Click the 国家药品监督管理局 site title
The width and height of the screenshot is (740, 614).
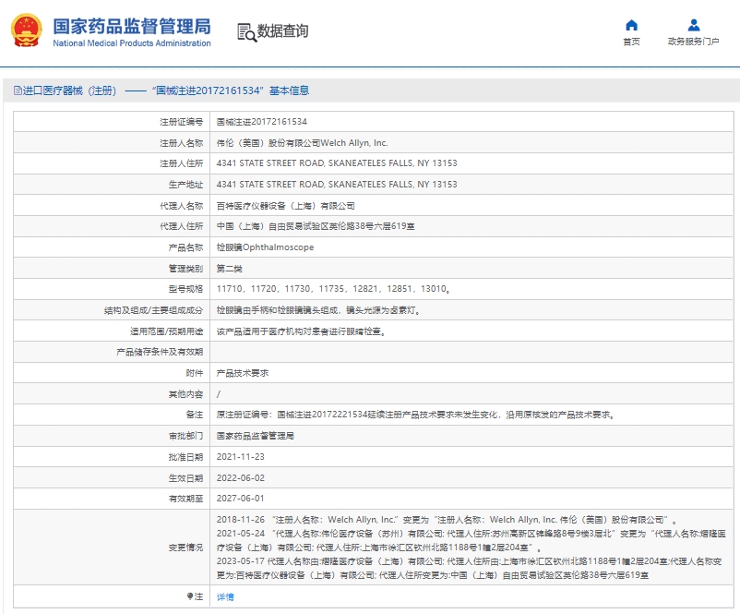point(132,27)
